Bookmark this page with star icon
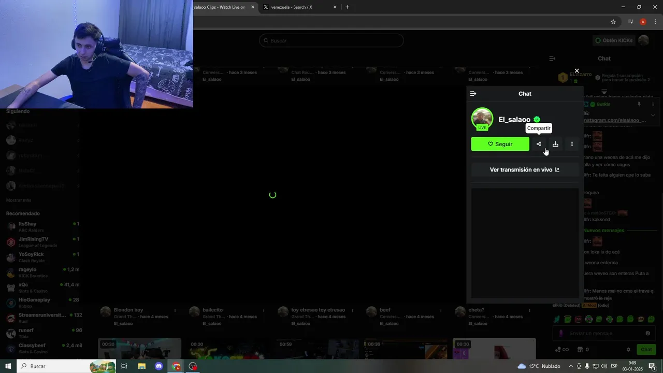 pos(613,22)
